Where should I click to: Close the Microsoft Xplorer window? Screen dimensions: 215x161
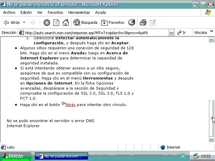211,4
